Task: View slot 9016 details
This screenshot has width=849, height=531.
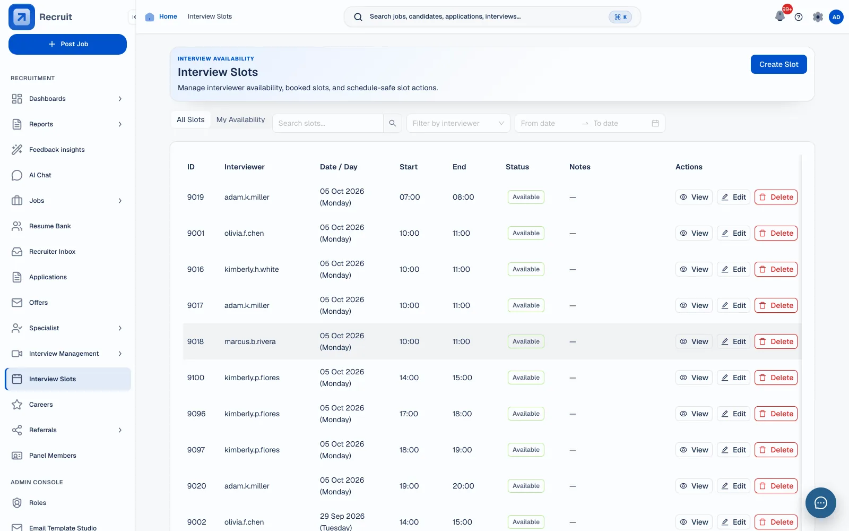Action: (694, 269)
